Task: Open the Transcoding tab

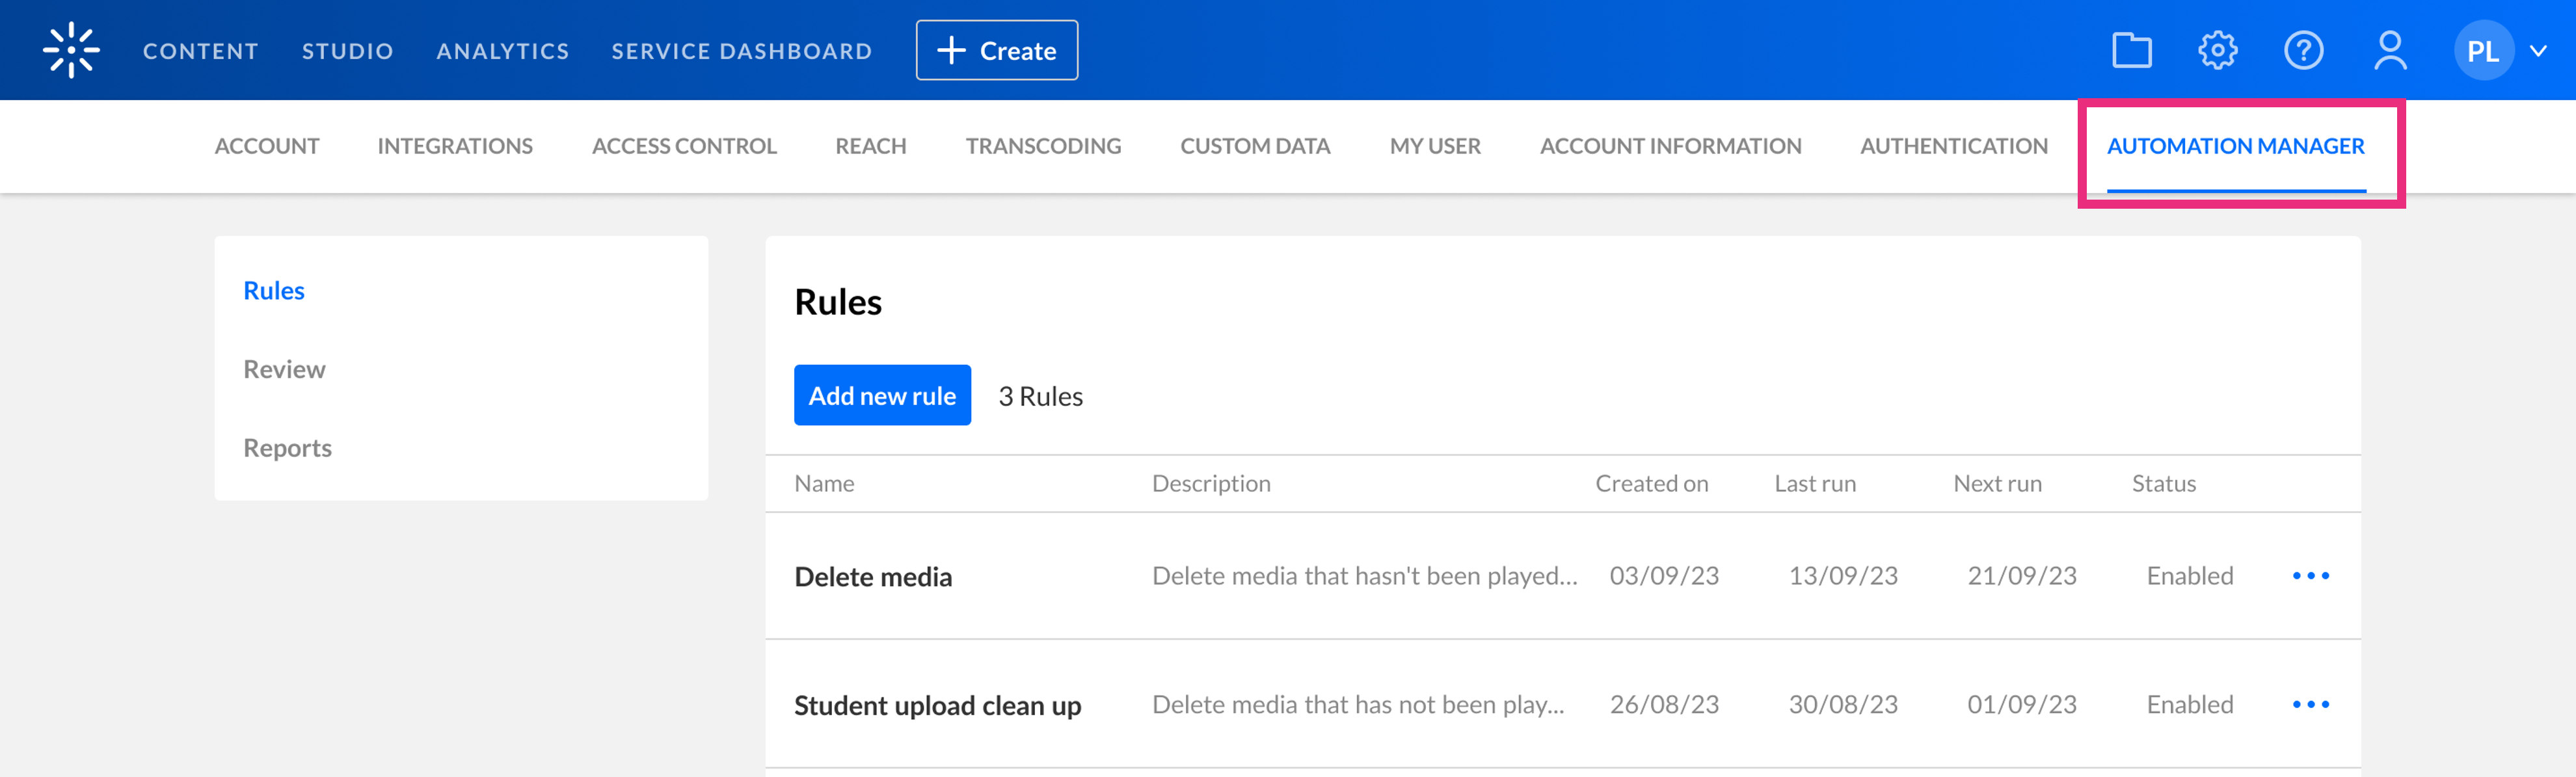Action: 1043,146
